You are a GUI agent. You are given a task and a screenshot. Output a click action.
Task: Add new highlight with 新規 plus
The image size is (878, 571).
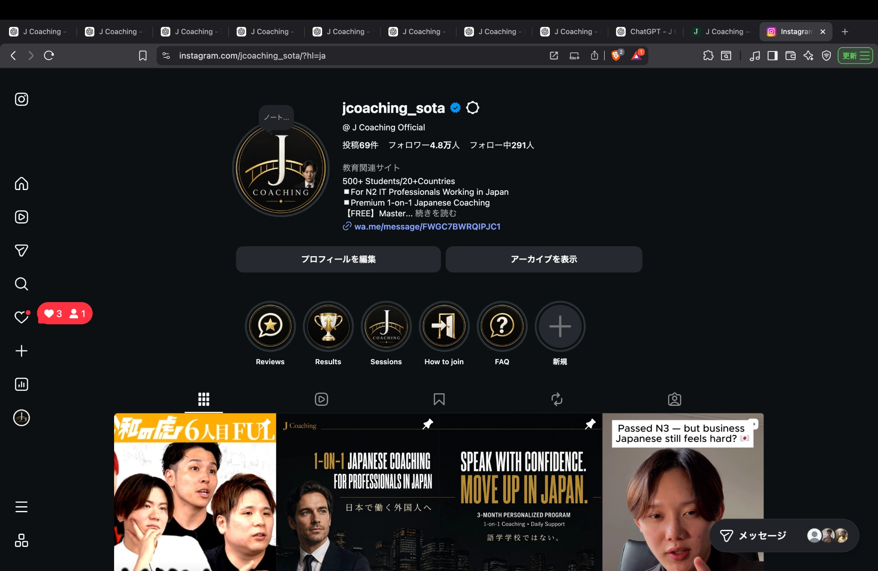560,326
